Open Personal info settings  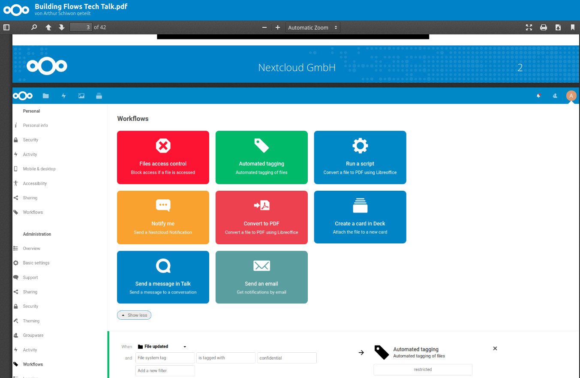[x=36, y=126]
